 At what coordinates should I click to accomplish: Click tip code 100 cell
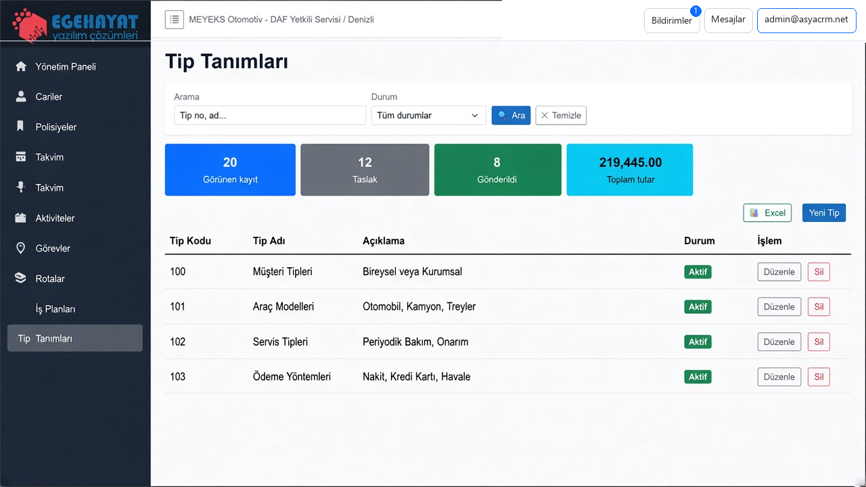(x=177, y=272)
